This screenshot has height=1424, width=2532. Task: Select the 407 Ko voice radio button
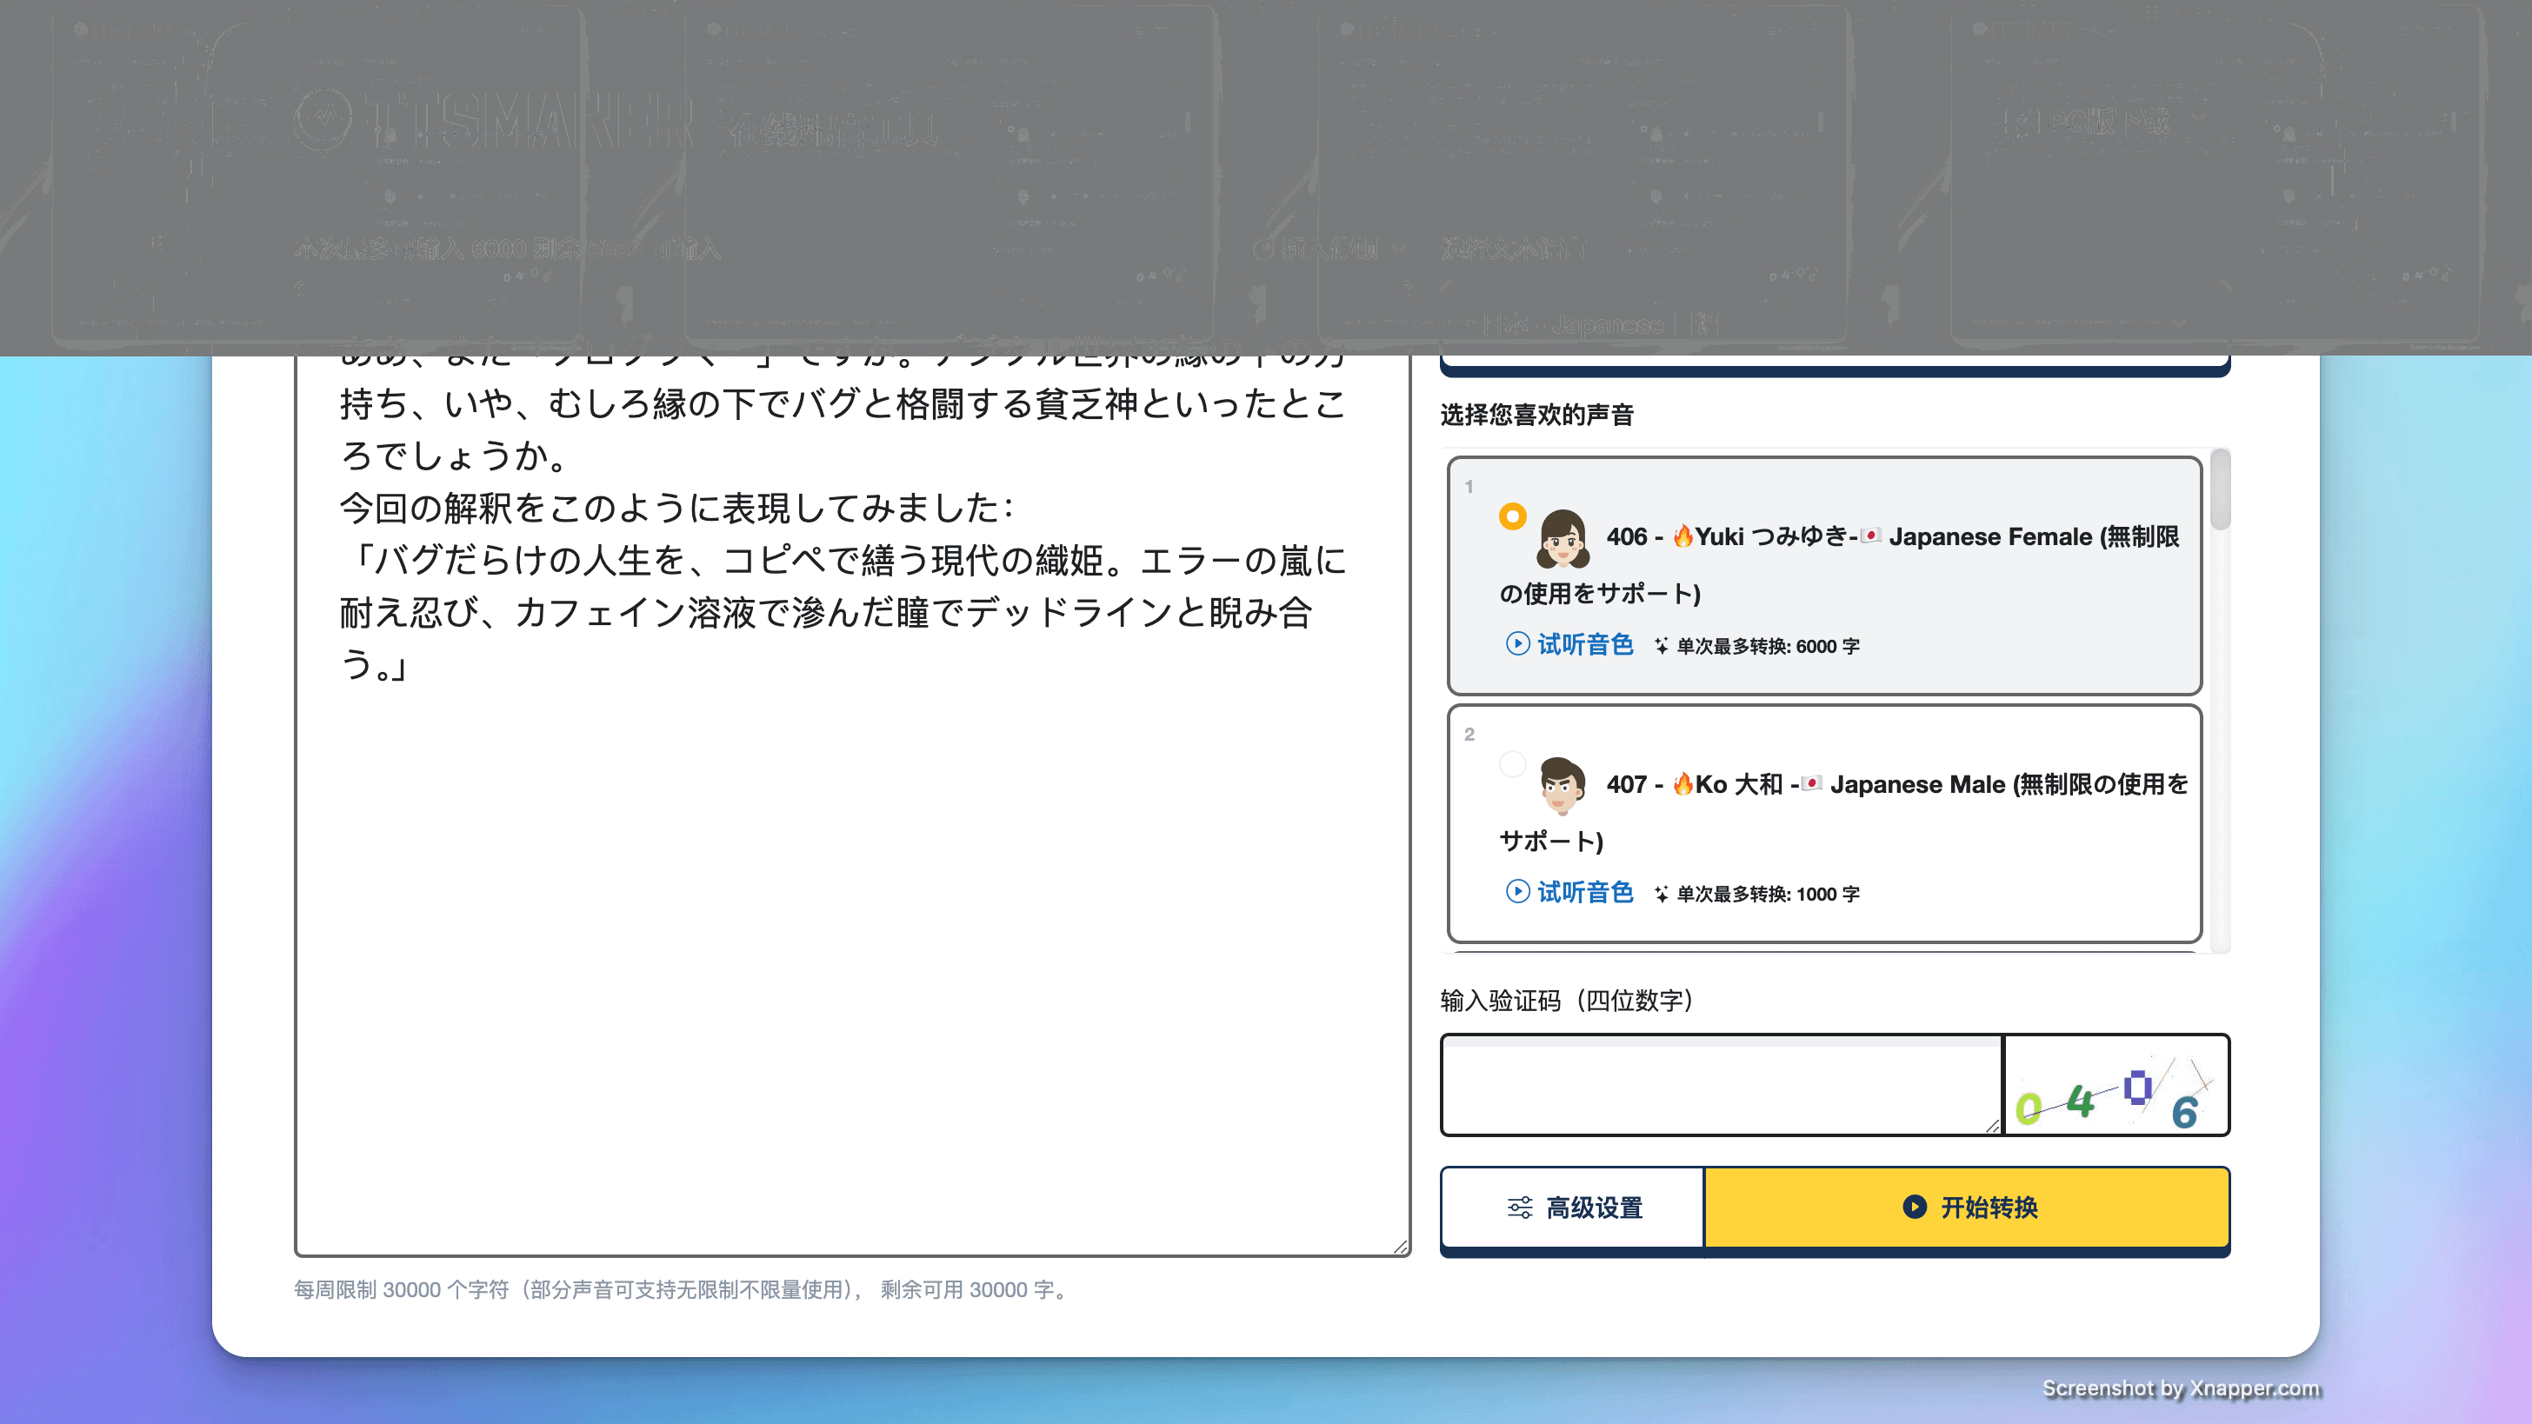pyautogui.click(x=1512, y=763)
